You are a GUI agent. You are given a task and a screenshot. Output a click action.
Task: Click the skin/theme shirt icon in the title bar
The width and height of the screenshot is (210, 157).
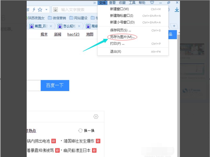click(152, 2)
